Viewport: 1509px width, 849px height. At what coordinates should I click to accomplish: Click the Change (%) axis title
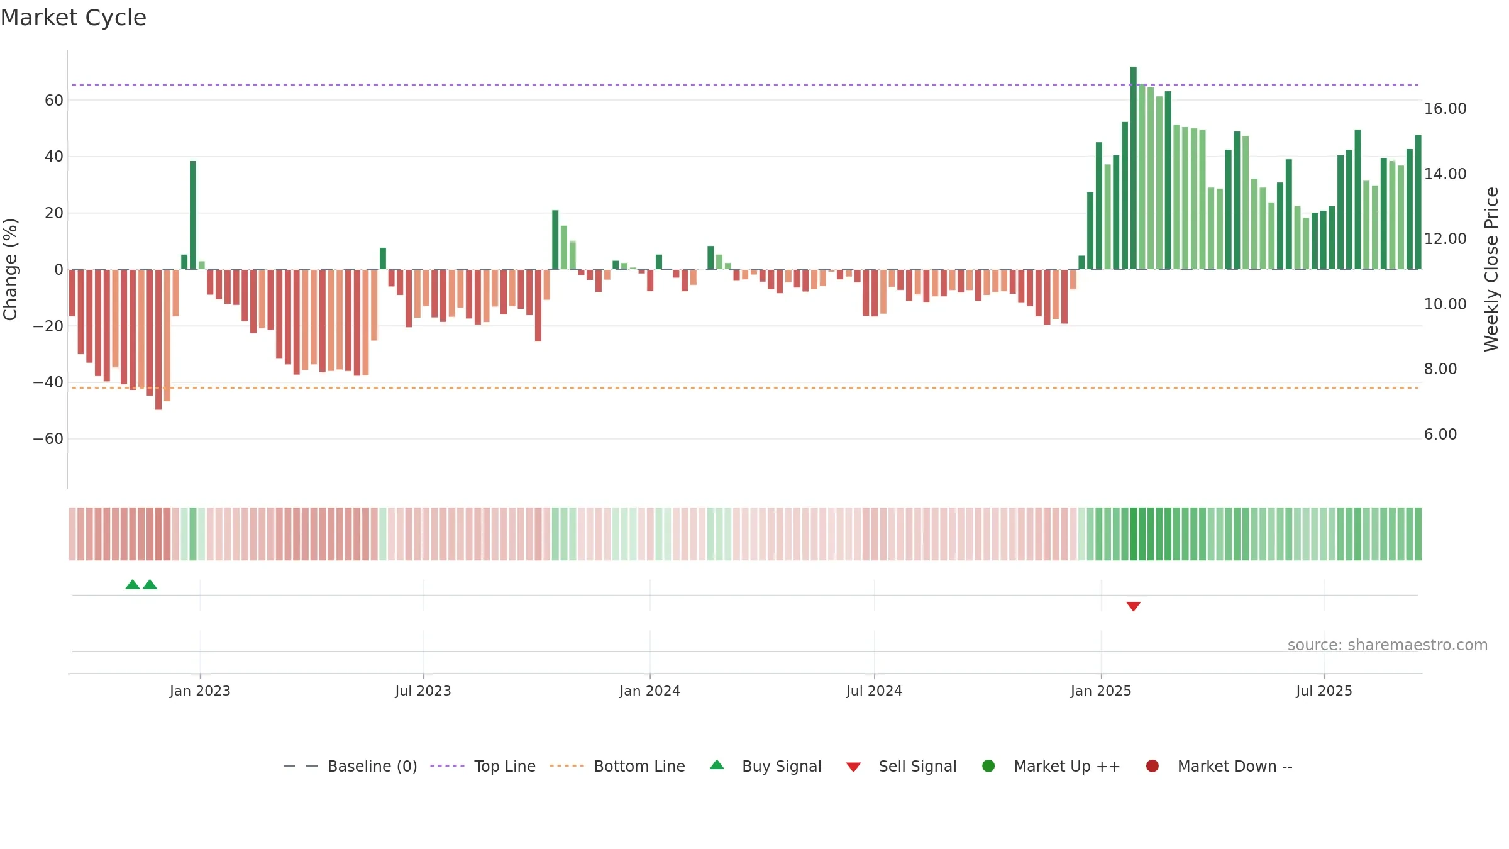[x=10, y=269]
